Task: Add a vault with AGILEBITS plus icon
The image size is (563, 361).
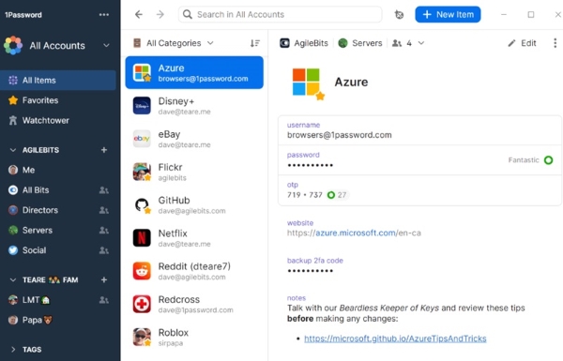Action: (104, 150)
